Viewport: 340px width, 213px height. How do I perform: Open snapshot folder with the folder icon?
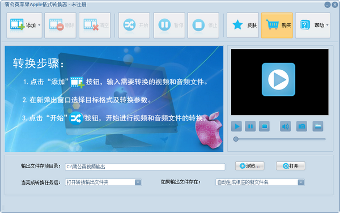point(318,126)
